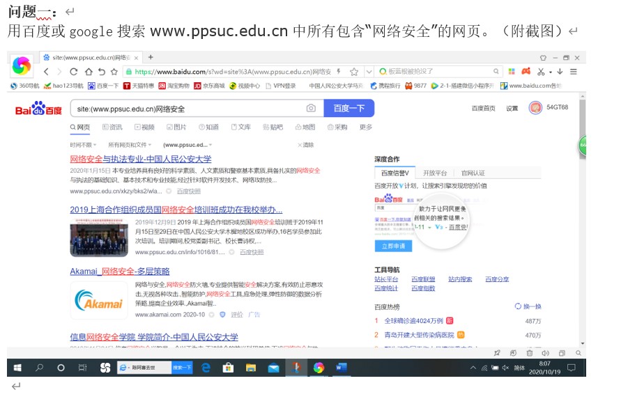Open result 网络安全与执法专业-中国人民公安大学

(x=141, y=159)
